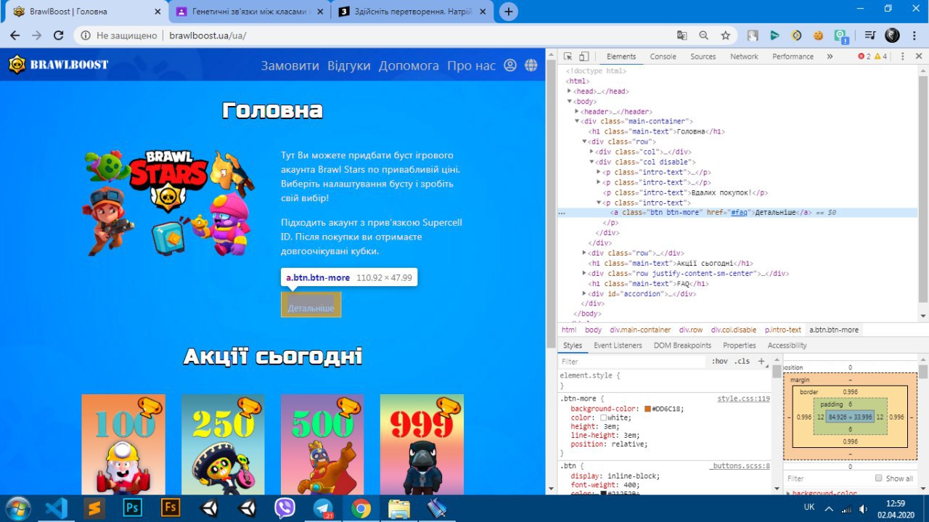The image size is (929, 522).
Task: Bookmark this page with the star icon
Action: [x=725, y=35]
